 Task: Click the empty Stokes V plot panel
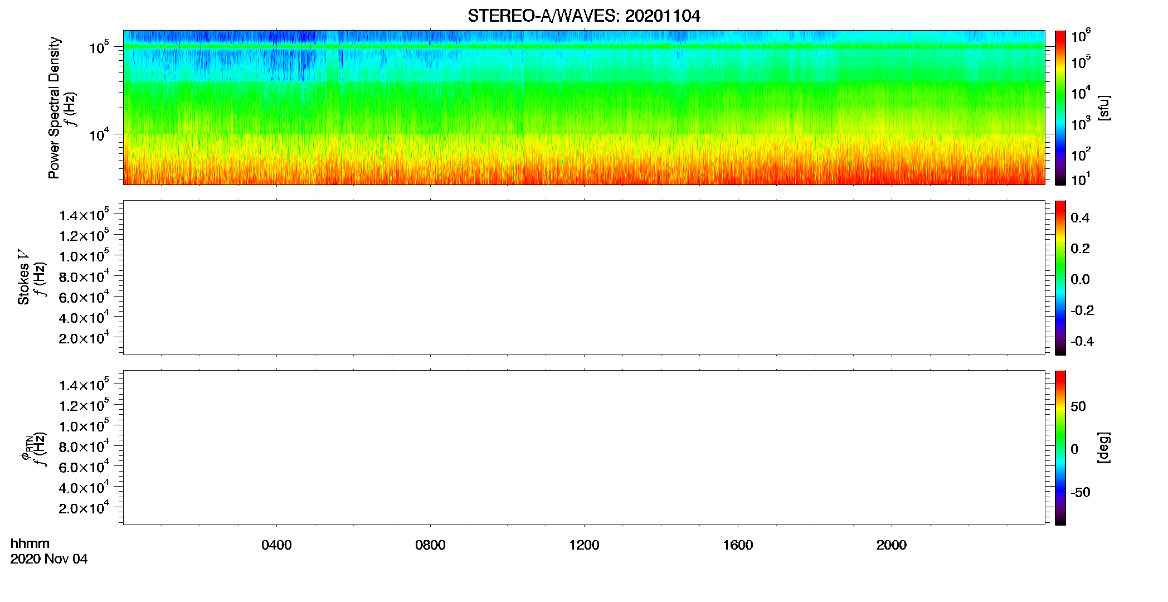point(584,278)
